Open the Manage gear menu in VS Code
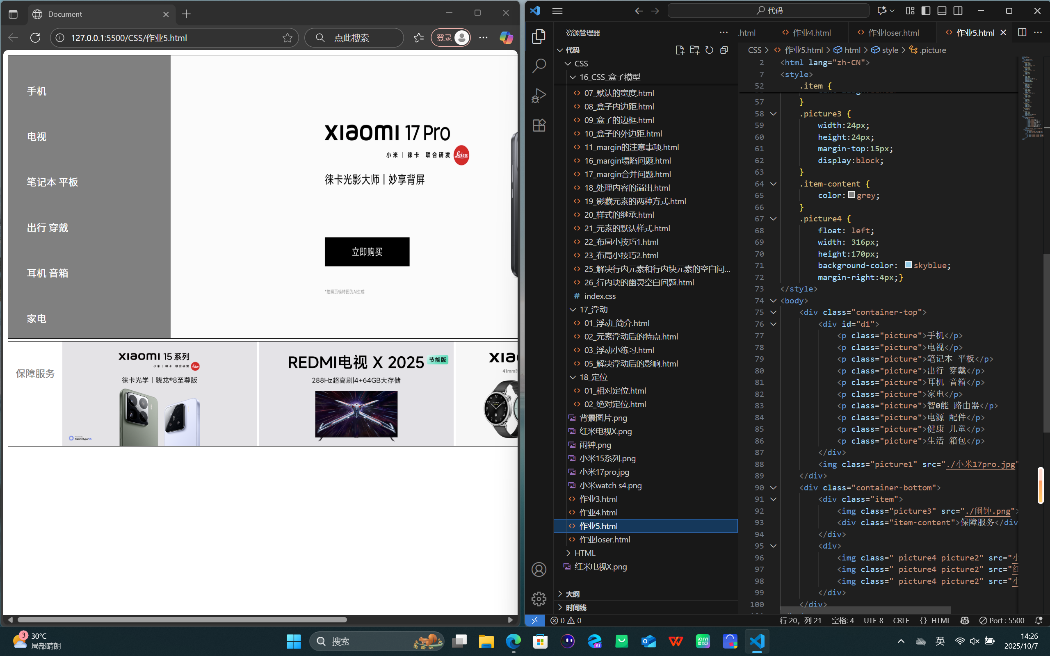The height and width of the screenshot is (656, 1050). (539, 599)
